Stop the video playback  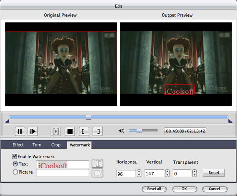point(70,131)
